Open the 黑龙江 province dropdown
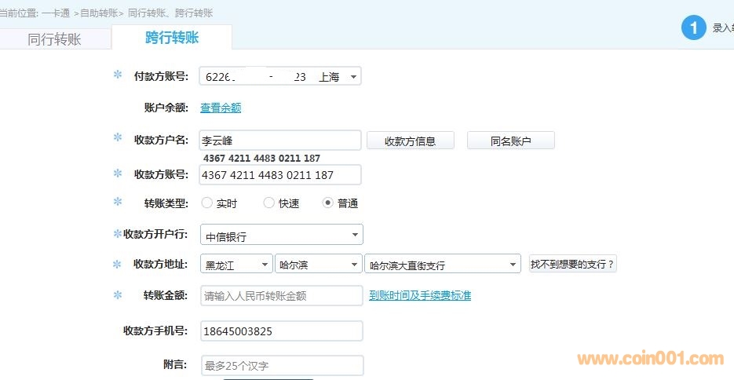Image resolution: width=734 pixels, height=380 pixels. coord(236,264)
